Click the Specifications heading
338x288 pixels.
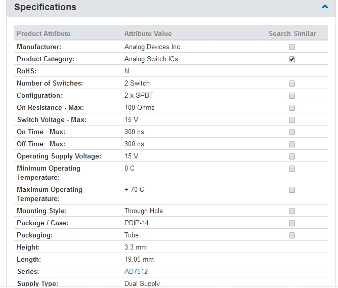click(45, 7)
